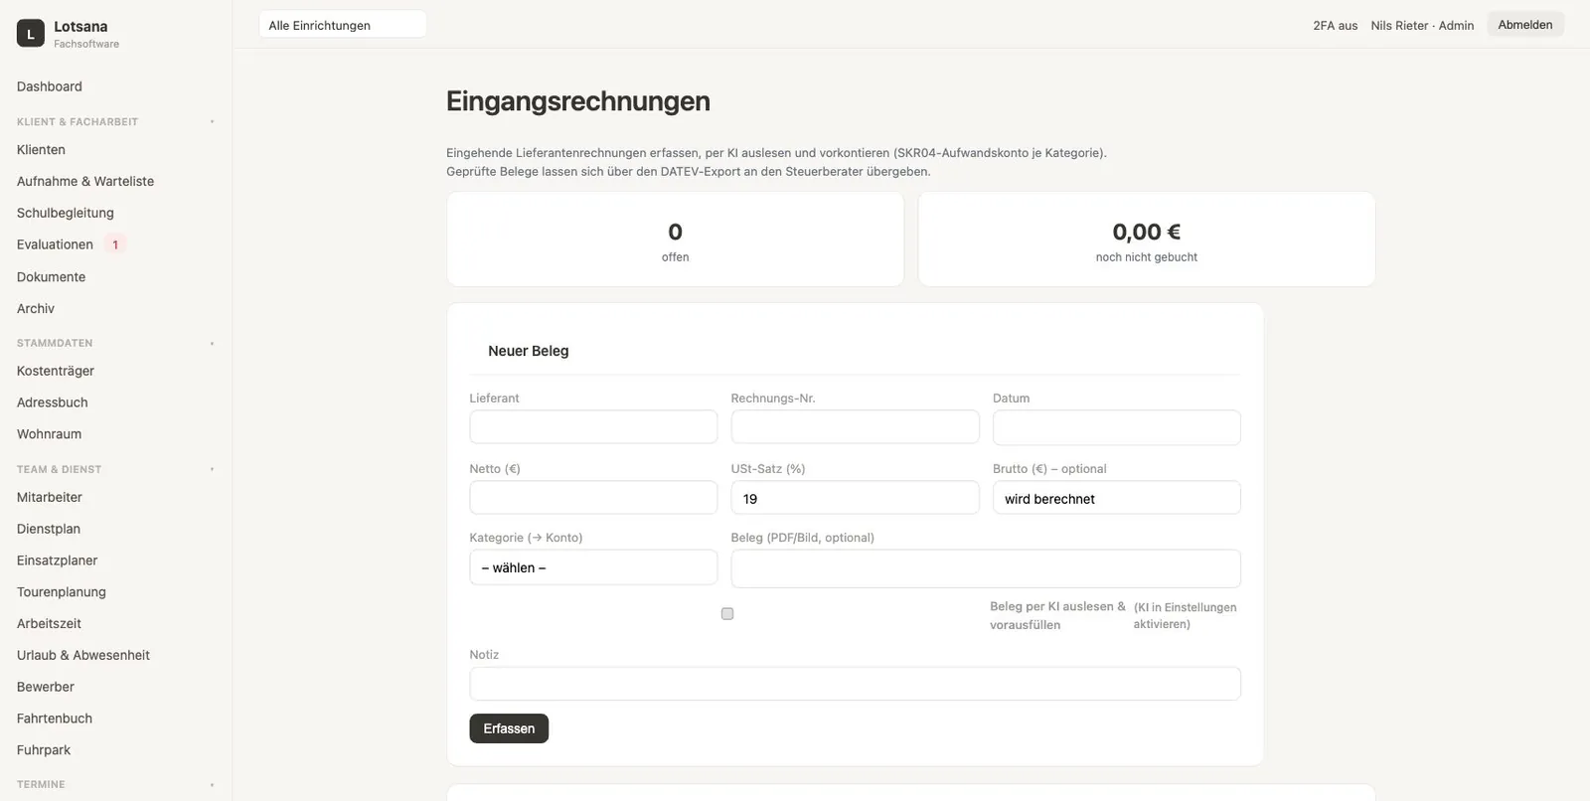This screenshot has height=801, width=1590.
Task: Collapse the Team & Dienst section
Action: coord(212,470)
